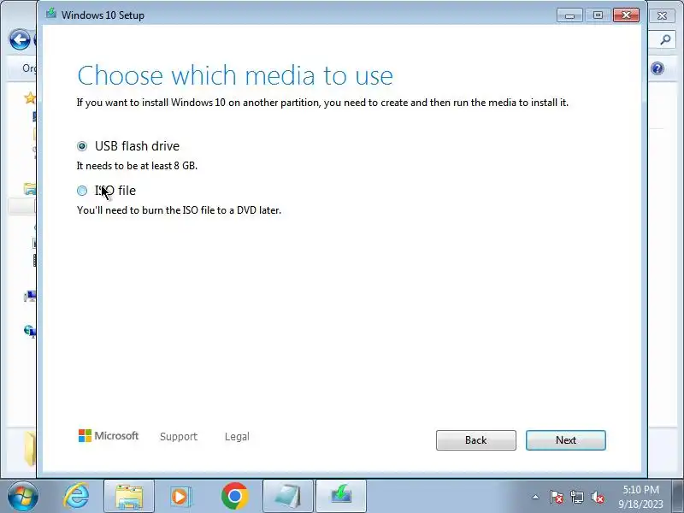This screenshot has height=513, width=684.
Task: Open the Action Center flag icon
Action: 557,497
